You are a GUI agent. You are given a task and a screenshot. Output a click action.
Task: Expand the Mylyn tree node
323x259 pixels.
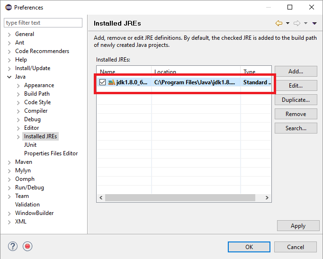click(9, 171)
